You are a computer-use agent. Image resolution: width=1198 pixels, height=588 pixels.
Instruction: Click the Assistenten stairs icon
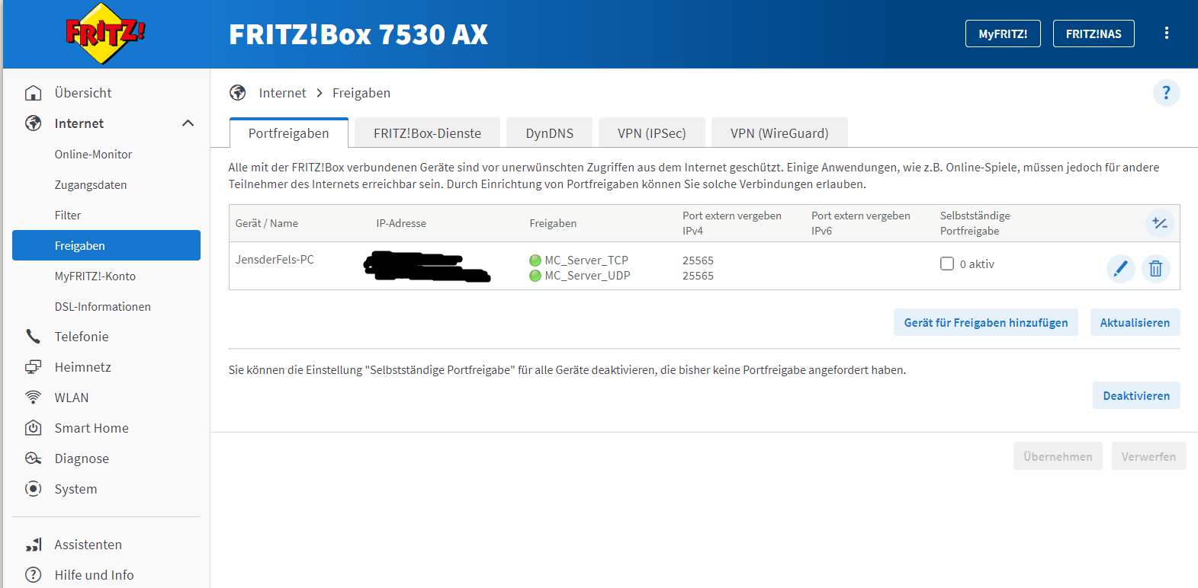click(34, 545)
